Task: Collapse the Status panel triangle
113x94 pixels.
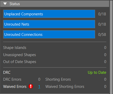Action: click(x=5, y=4)
